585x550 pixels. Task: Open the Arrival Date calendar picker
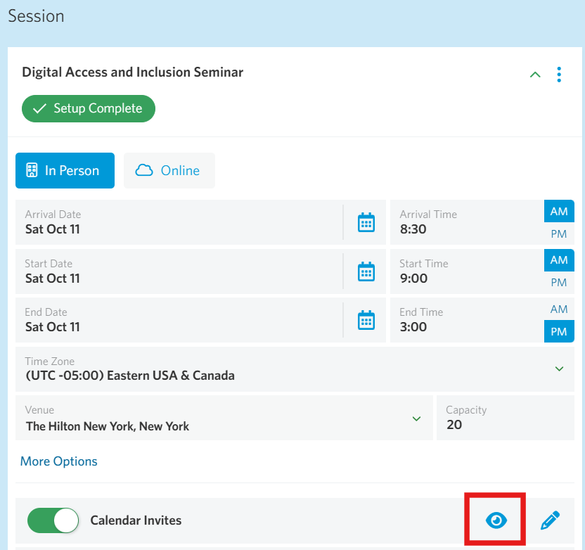pyautogui.click(x=366, y=222)
